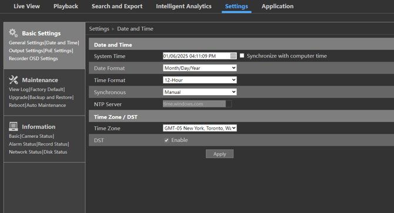The height and width of the screenshot is (213, 394).
Task: Open Camera Status link
Action: coord(37,136)
